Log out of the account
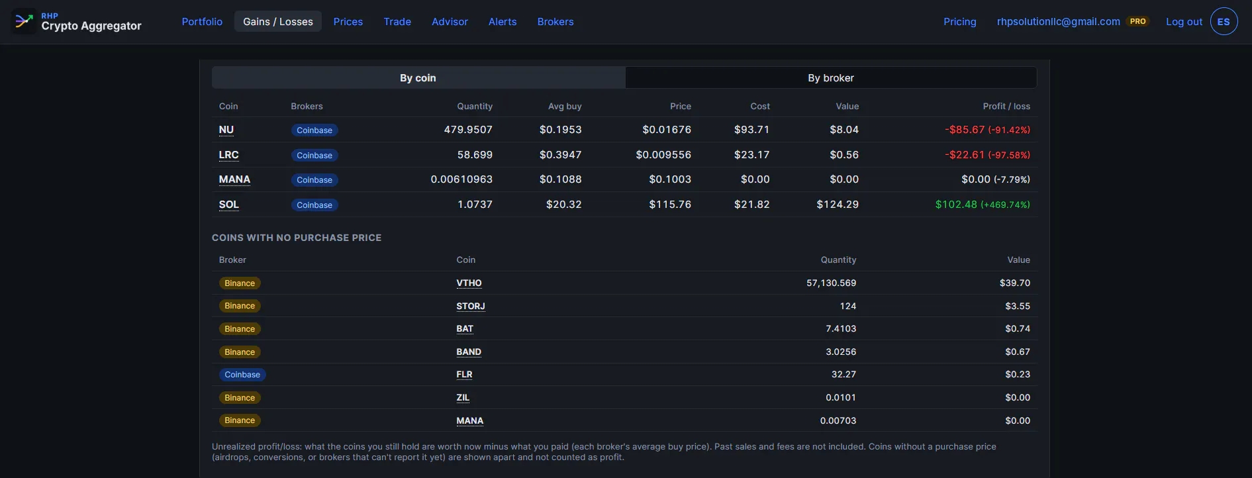Image resolution: width=1252 pixels, height=478 pixels. (x=1184, y=21)
